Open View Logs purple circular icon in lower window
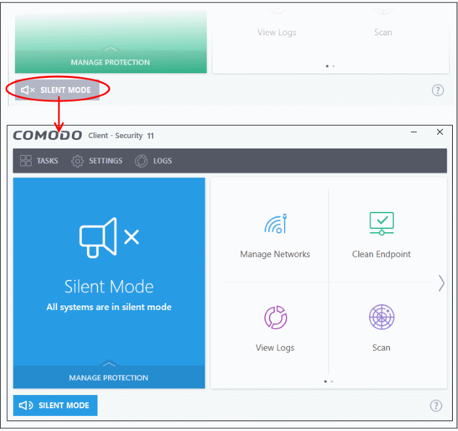This screenshot has width=458, height=431. coord(275,317)
